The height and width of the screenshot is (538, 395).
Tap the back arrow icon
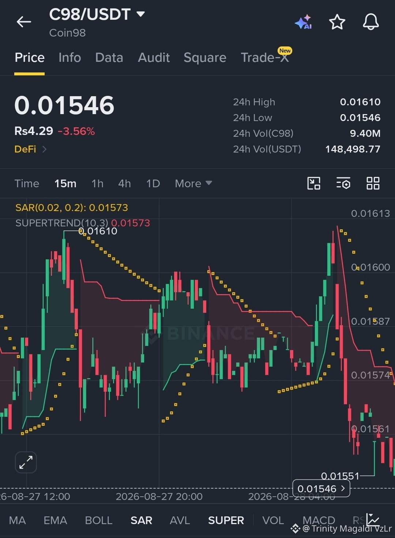(x=24, y=22)
